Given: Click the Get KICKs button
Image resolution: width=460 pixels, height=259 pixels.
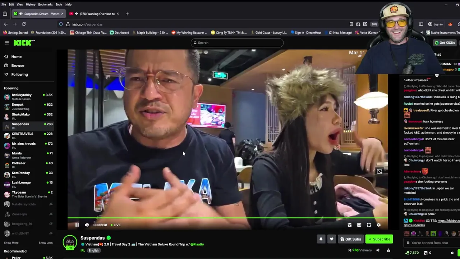Looking at the screenshot, I should pyautogui.click(x=445, y=43).
